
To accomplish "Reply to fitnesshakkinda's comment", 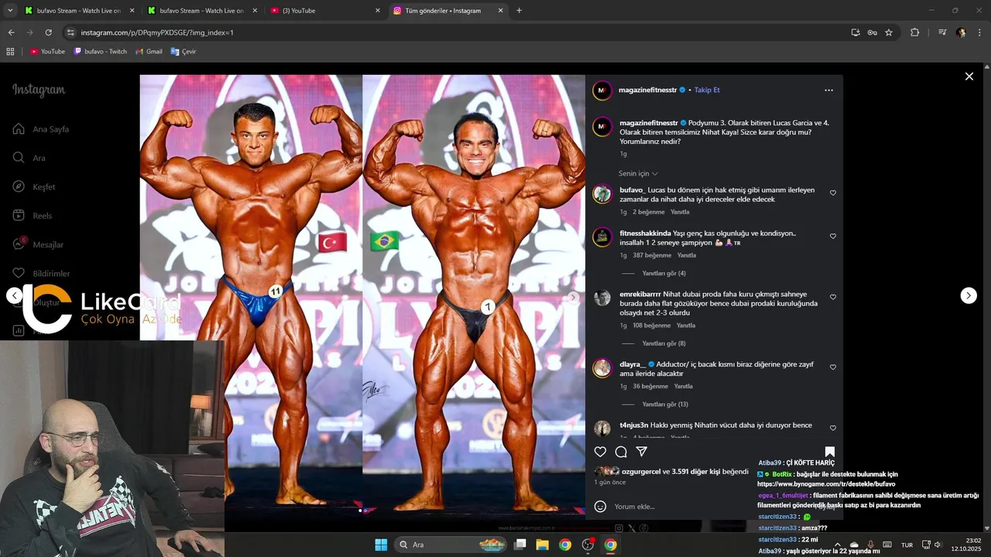I will (x=687, y=255).
